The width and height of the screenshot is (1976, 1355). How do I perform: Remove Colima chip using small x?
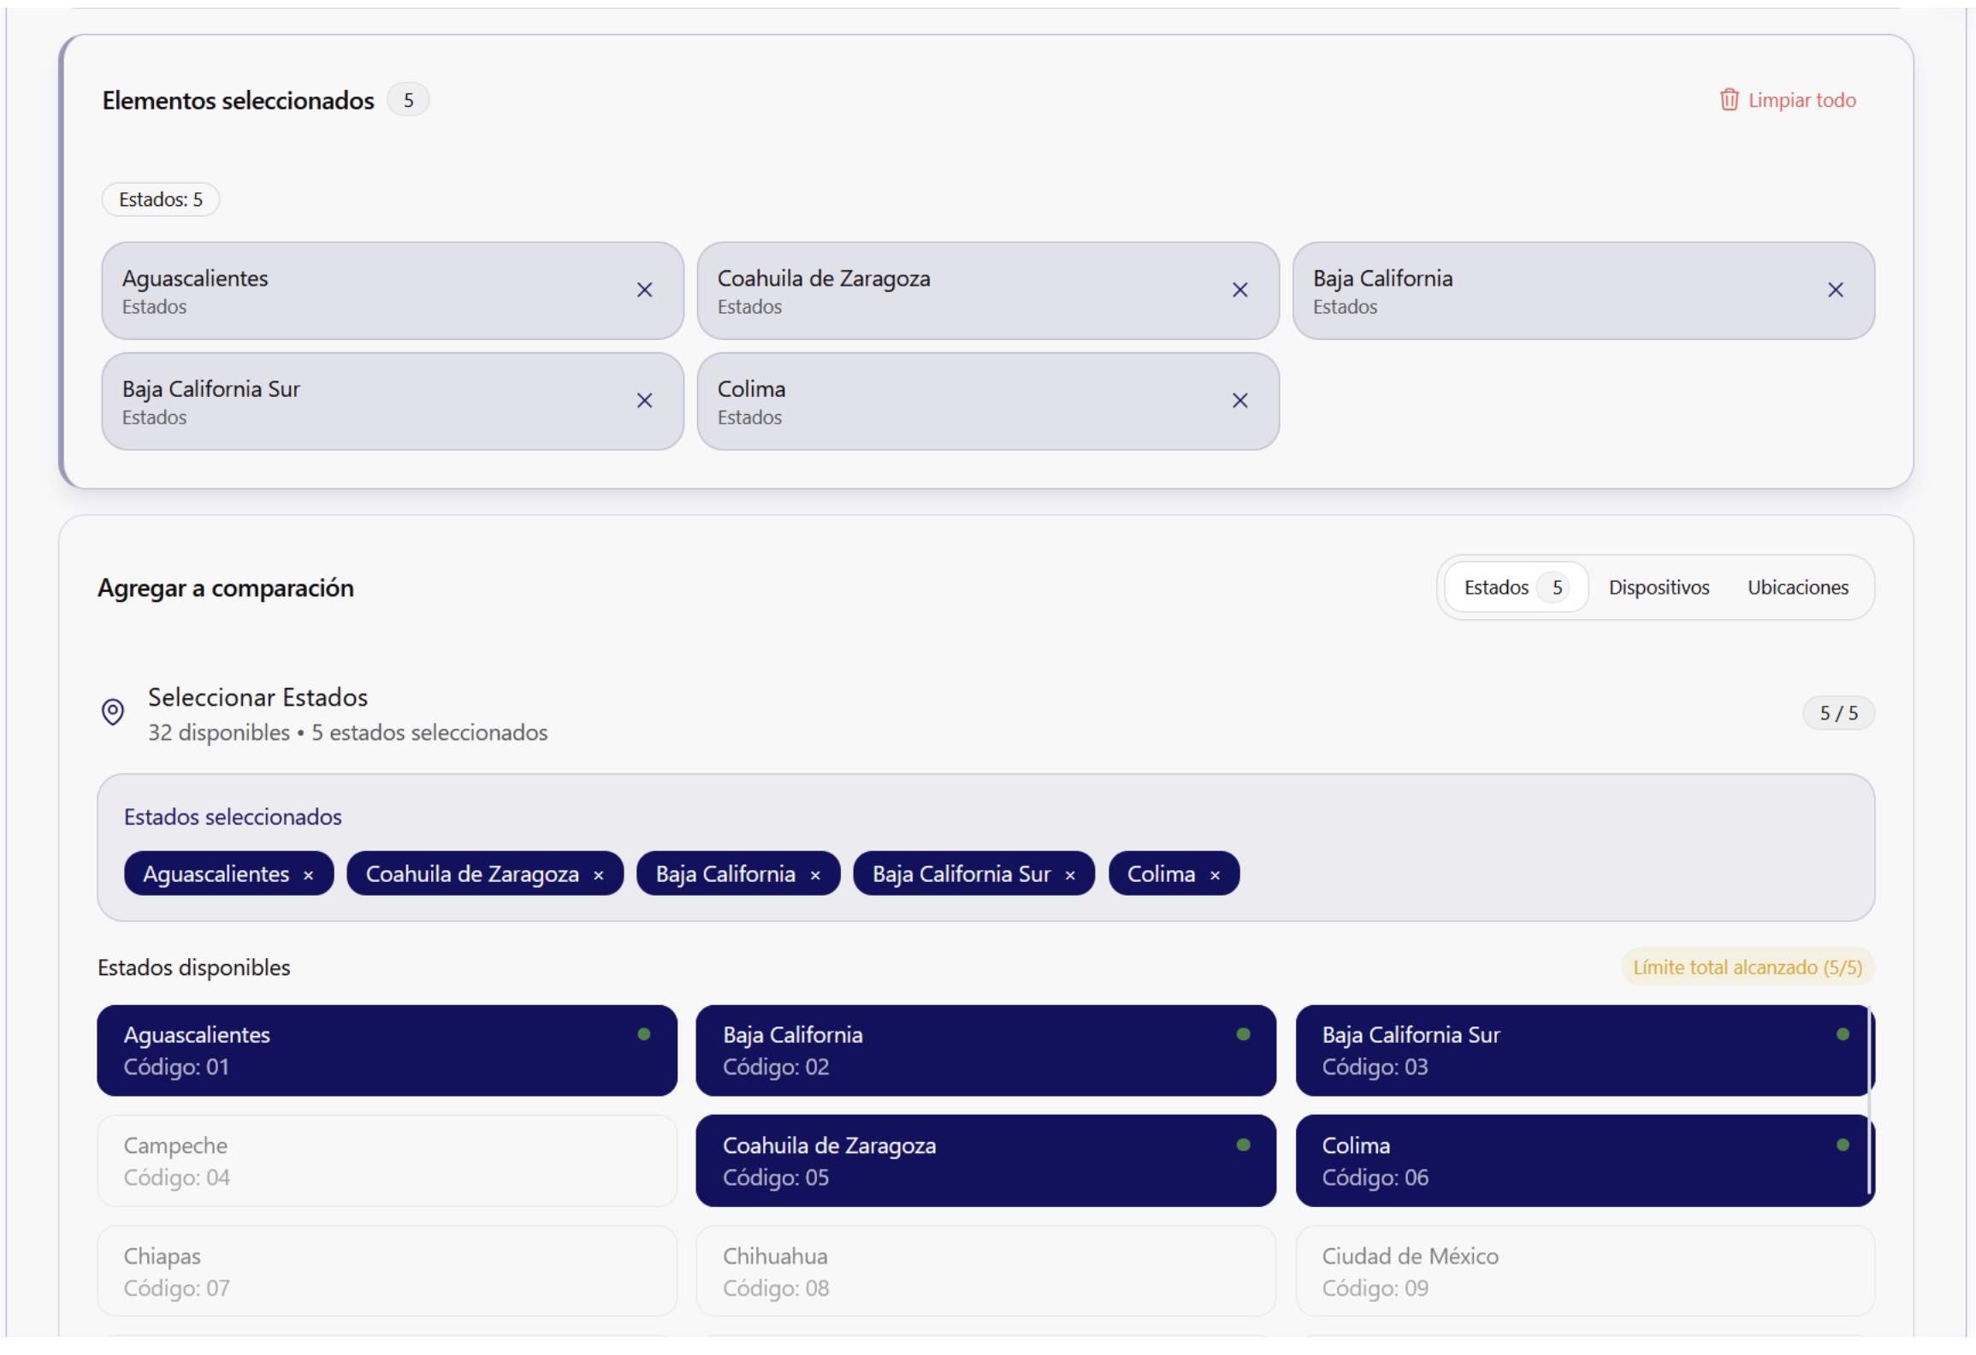click(x=1215, y=875)
